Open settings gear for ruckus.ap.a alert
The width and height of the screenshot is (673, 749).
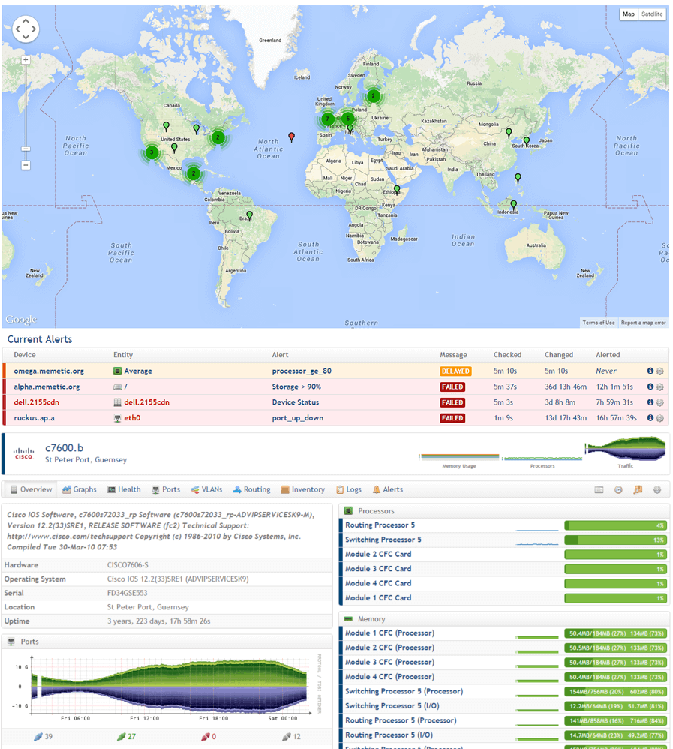click(660, 419)
